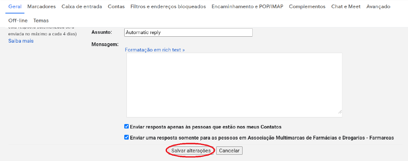
Task: Click the Saiba mais link
Action: (21, 41)
